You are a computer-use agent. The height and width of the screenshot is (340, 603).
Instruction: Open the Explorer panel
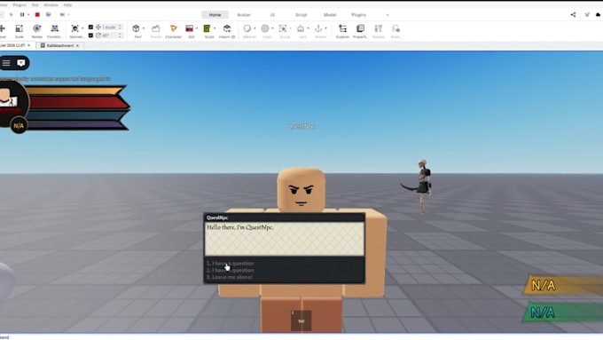(342, 31)
